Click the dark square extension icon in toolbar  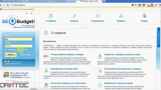point(152,5)
